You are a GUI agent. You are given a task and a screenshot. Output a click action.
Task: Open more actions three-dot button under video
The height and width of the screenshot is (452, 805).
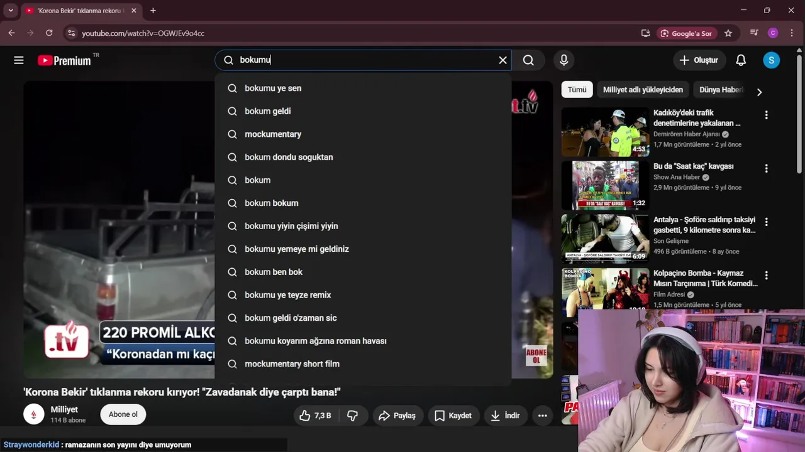click(543, 416)
